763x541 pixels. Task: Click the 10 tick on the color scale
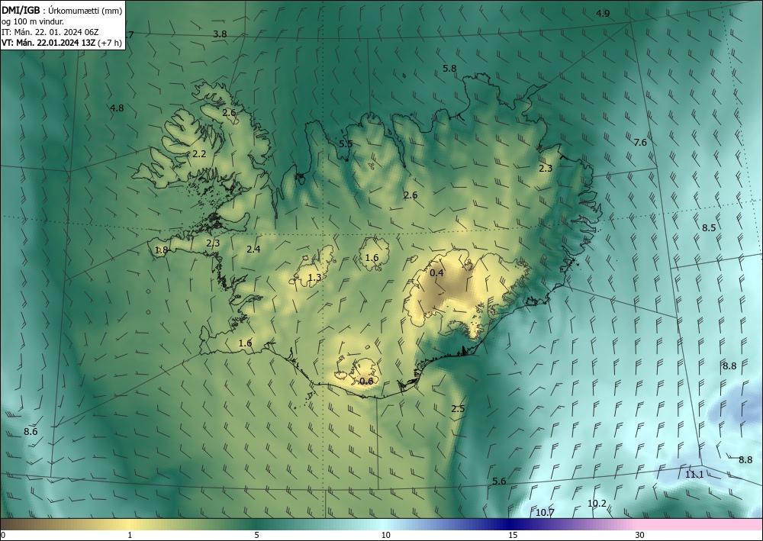coord(385,535)
